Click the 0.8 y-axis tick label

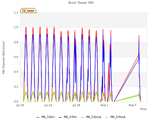point(16,42)
